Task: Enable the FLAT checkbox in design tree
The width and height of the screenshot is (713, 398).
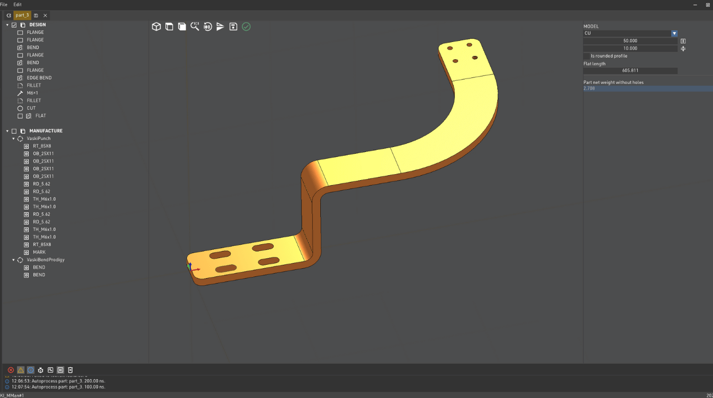Action: 20,116
